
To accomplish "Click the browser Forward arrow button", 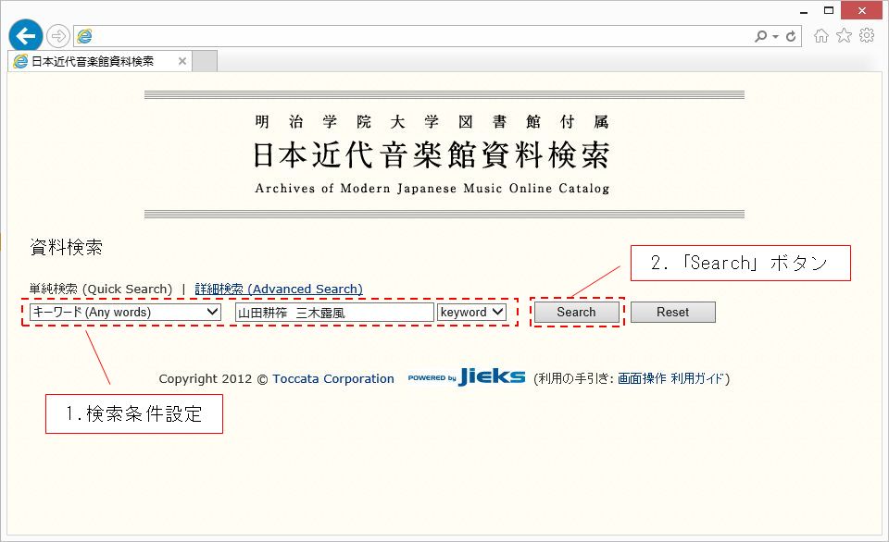I will [x=58, y=36].
